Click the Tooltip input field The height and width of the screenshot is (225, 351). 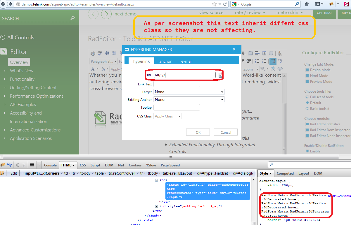pos(177,107)
